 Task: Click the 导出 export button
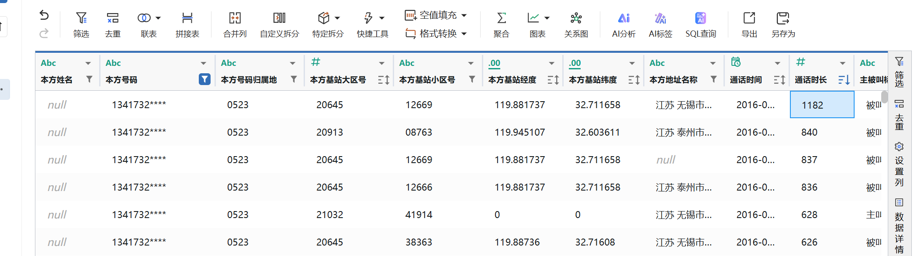coord(749,24)
